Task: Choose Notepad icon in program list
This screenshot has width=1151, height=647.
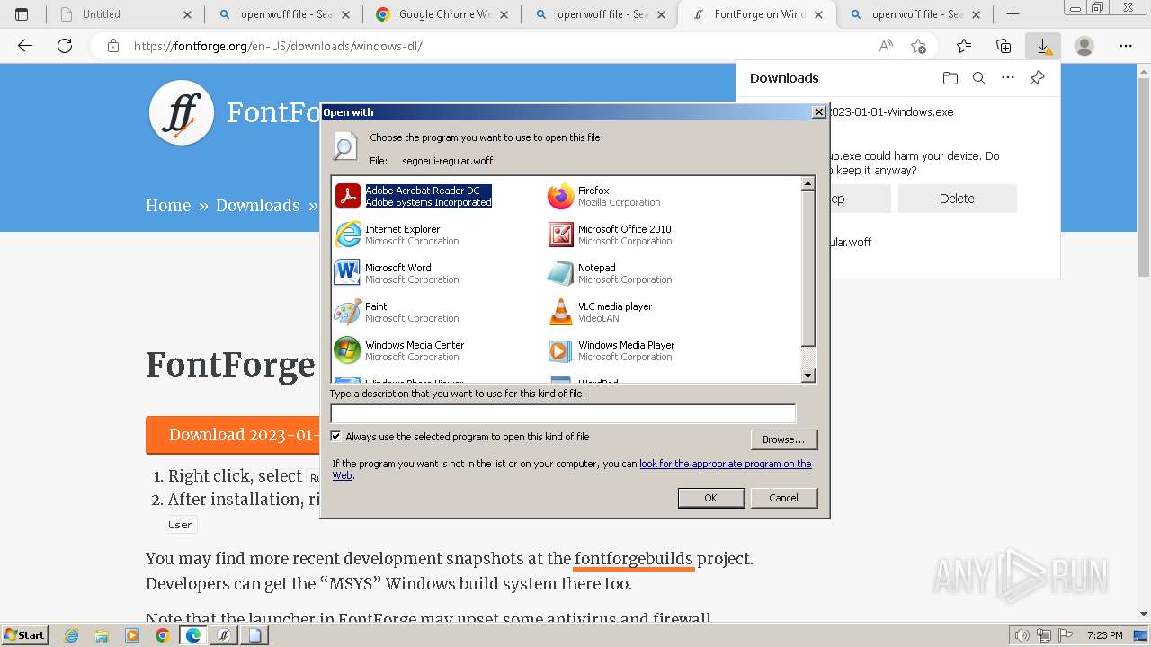Action: [x=560, y=273]
